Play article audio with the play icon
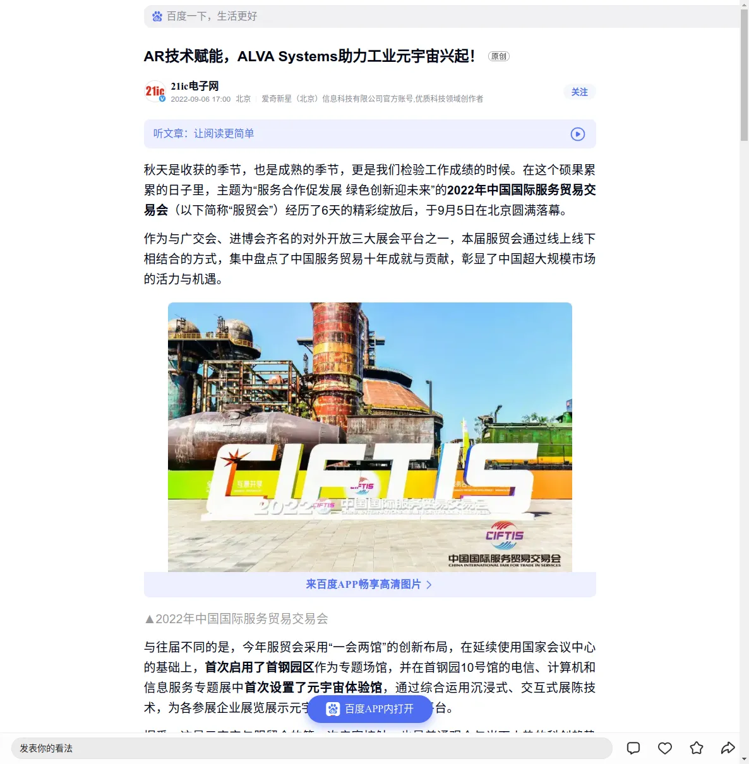The image size is (749, 764). click(x=578, y=134)
